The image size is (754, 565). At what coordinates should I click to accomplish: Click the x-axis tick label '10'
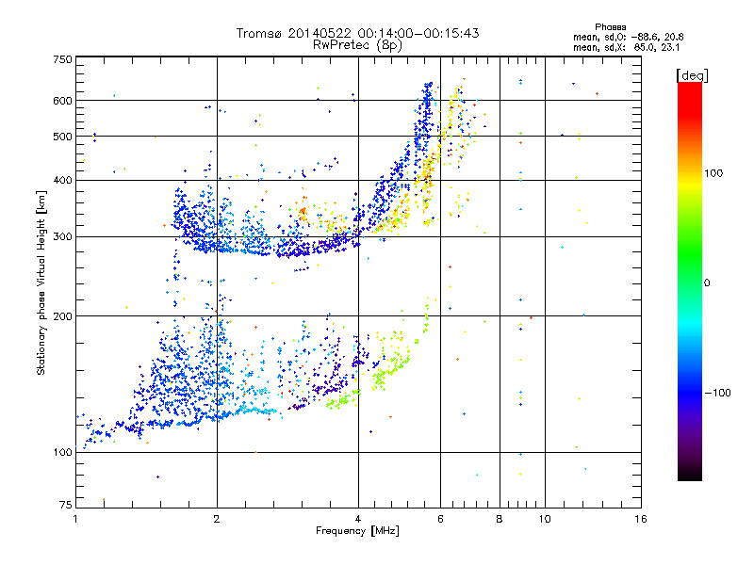coord(545,519)
